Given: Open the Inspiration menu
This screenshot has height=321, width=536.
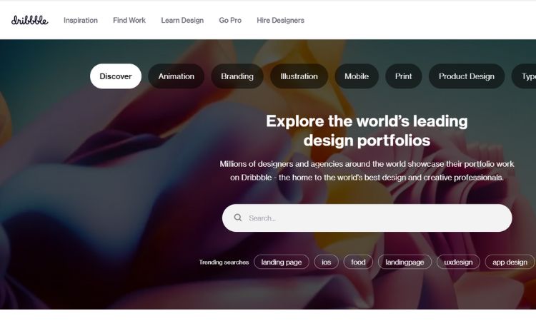Looking at the screenshot, I should pyautogui.click(x=81, y=20).
